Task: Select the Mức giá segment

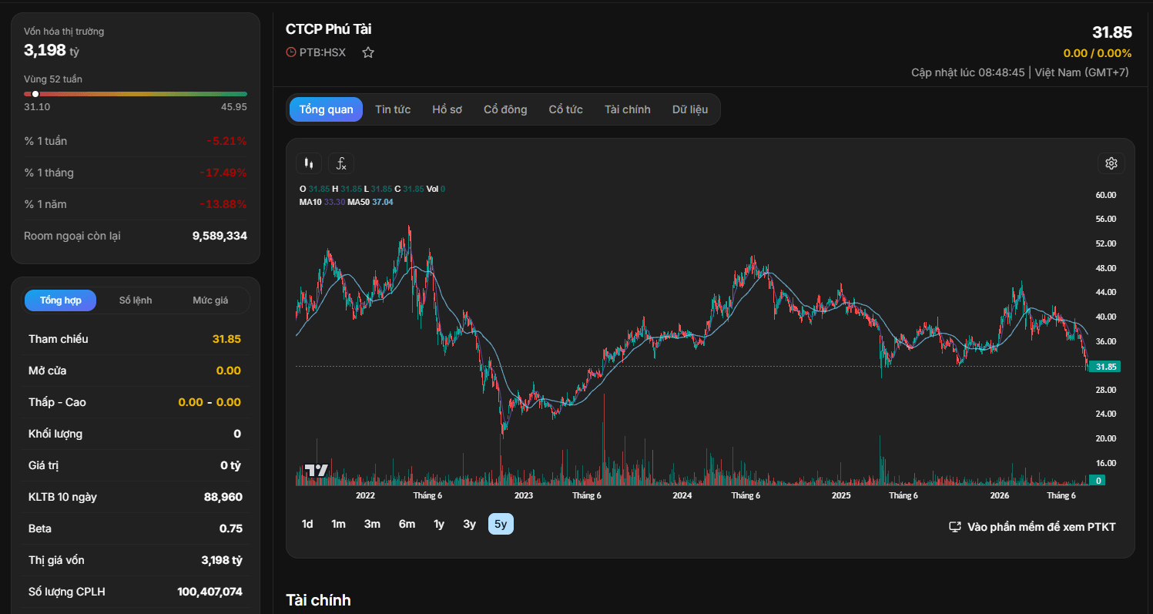Action: click(210, 300)
